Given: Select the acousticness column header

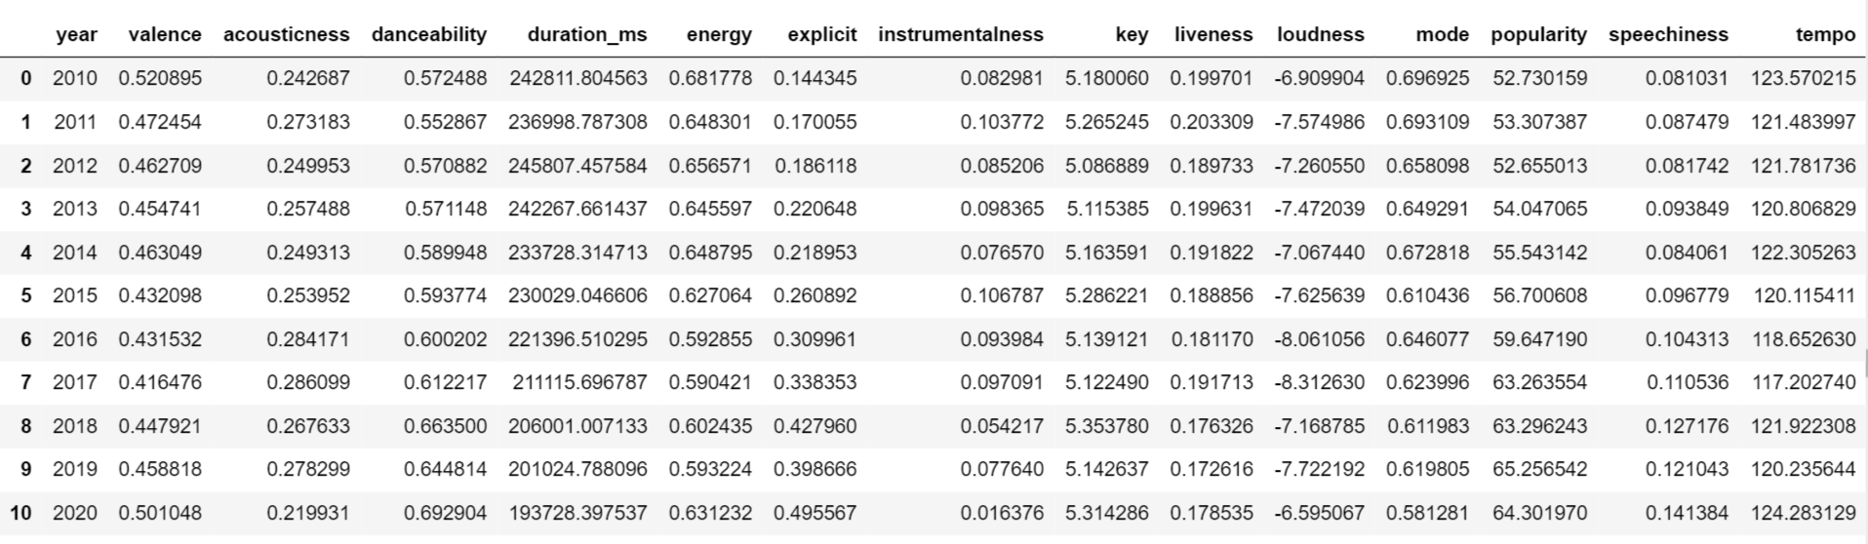Looking at the screenshot, I should pos(286,35).
